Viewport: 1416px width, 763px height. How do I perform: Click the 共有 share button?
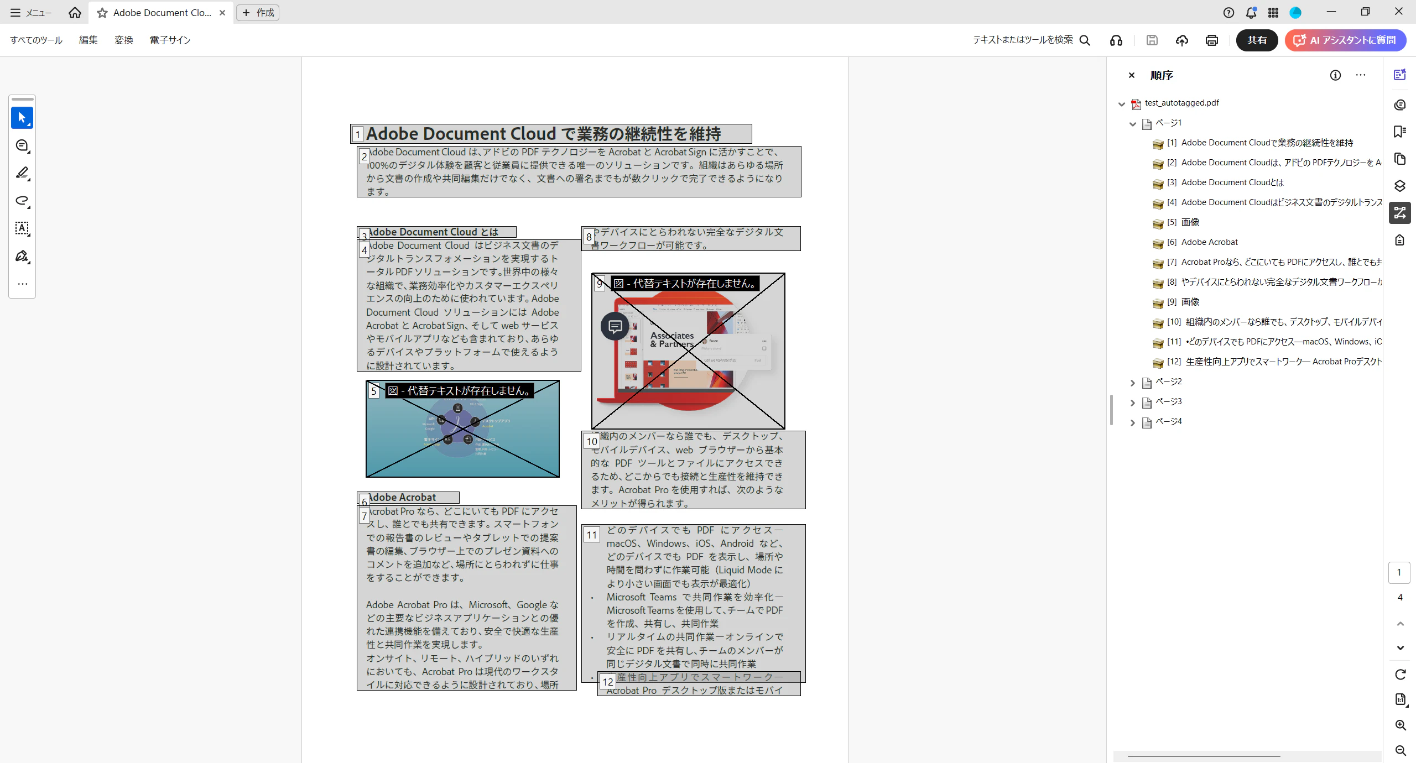point(1257,40)
